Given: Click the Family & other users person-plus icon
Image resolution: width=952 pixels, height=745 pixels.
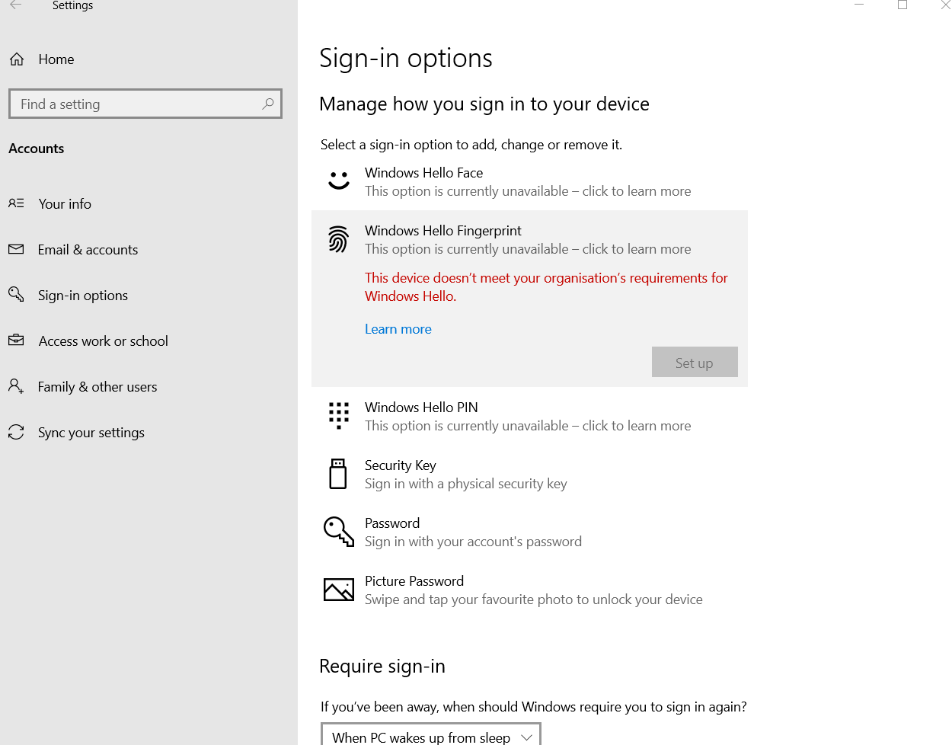Looking at the screenshot, I should [x=16, y=386].
